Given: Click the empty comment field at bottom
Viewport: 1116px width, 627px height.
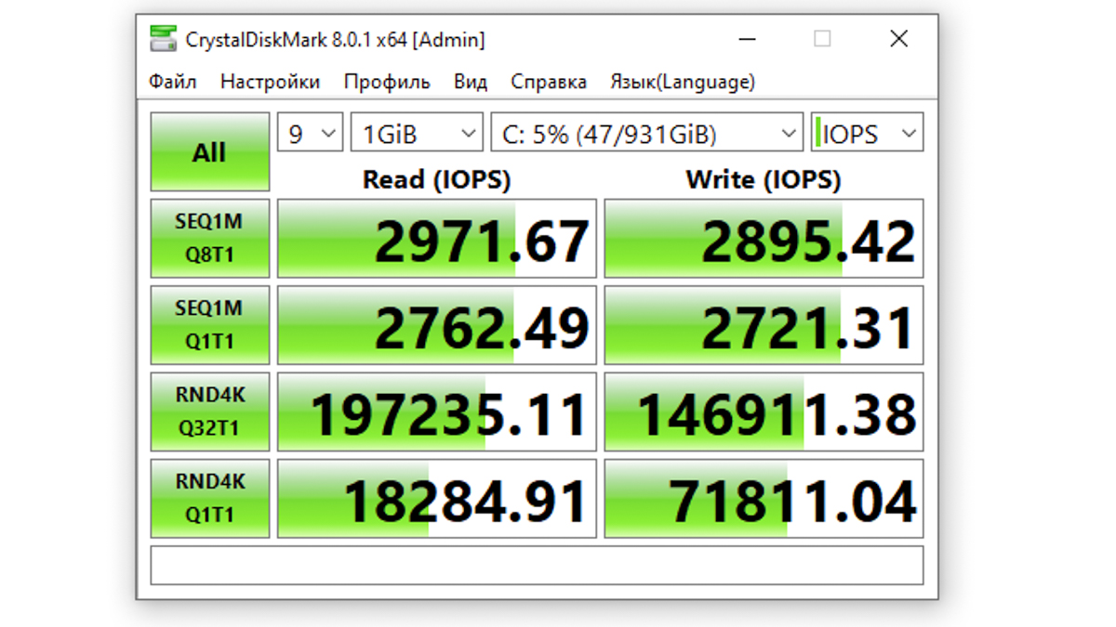Looking at the screenshot, I should tap(537, 565).
